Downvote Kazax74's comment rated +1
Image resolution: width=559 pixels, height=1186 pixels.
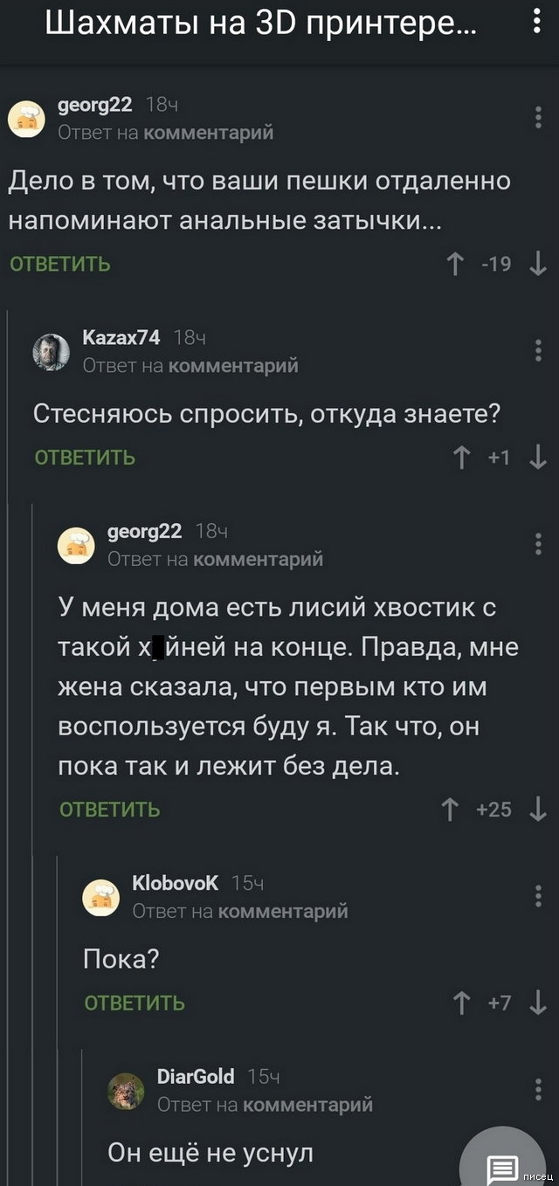(538, 457)
